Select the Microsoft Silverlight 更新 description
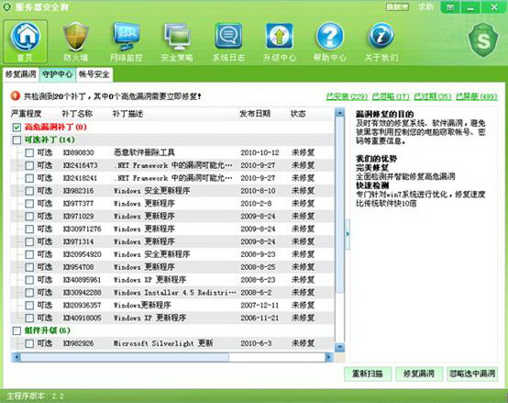 point(163,343)
